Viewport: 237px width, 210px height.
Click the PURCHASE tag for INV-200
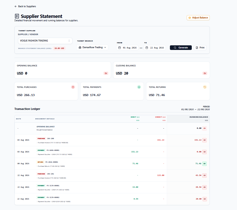41,139
